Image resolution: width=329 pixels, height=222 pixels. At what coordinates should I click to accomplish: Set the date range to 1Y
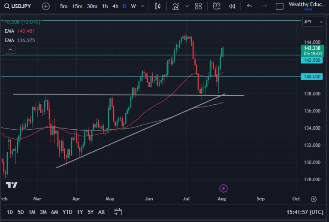pyautogui.click(x=80, y=212)
